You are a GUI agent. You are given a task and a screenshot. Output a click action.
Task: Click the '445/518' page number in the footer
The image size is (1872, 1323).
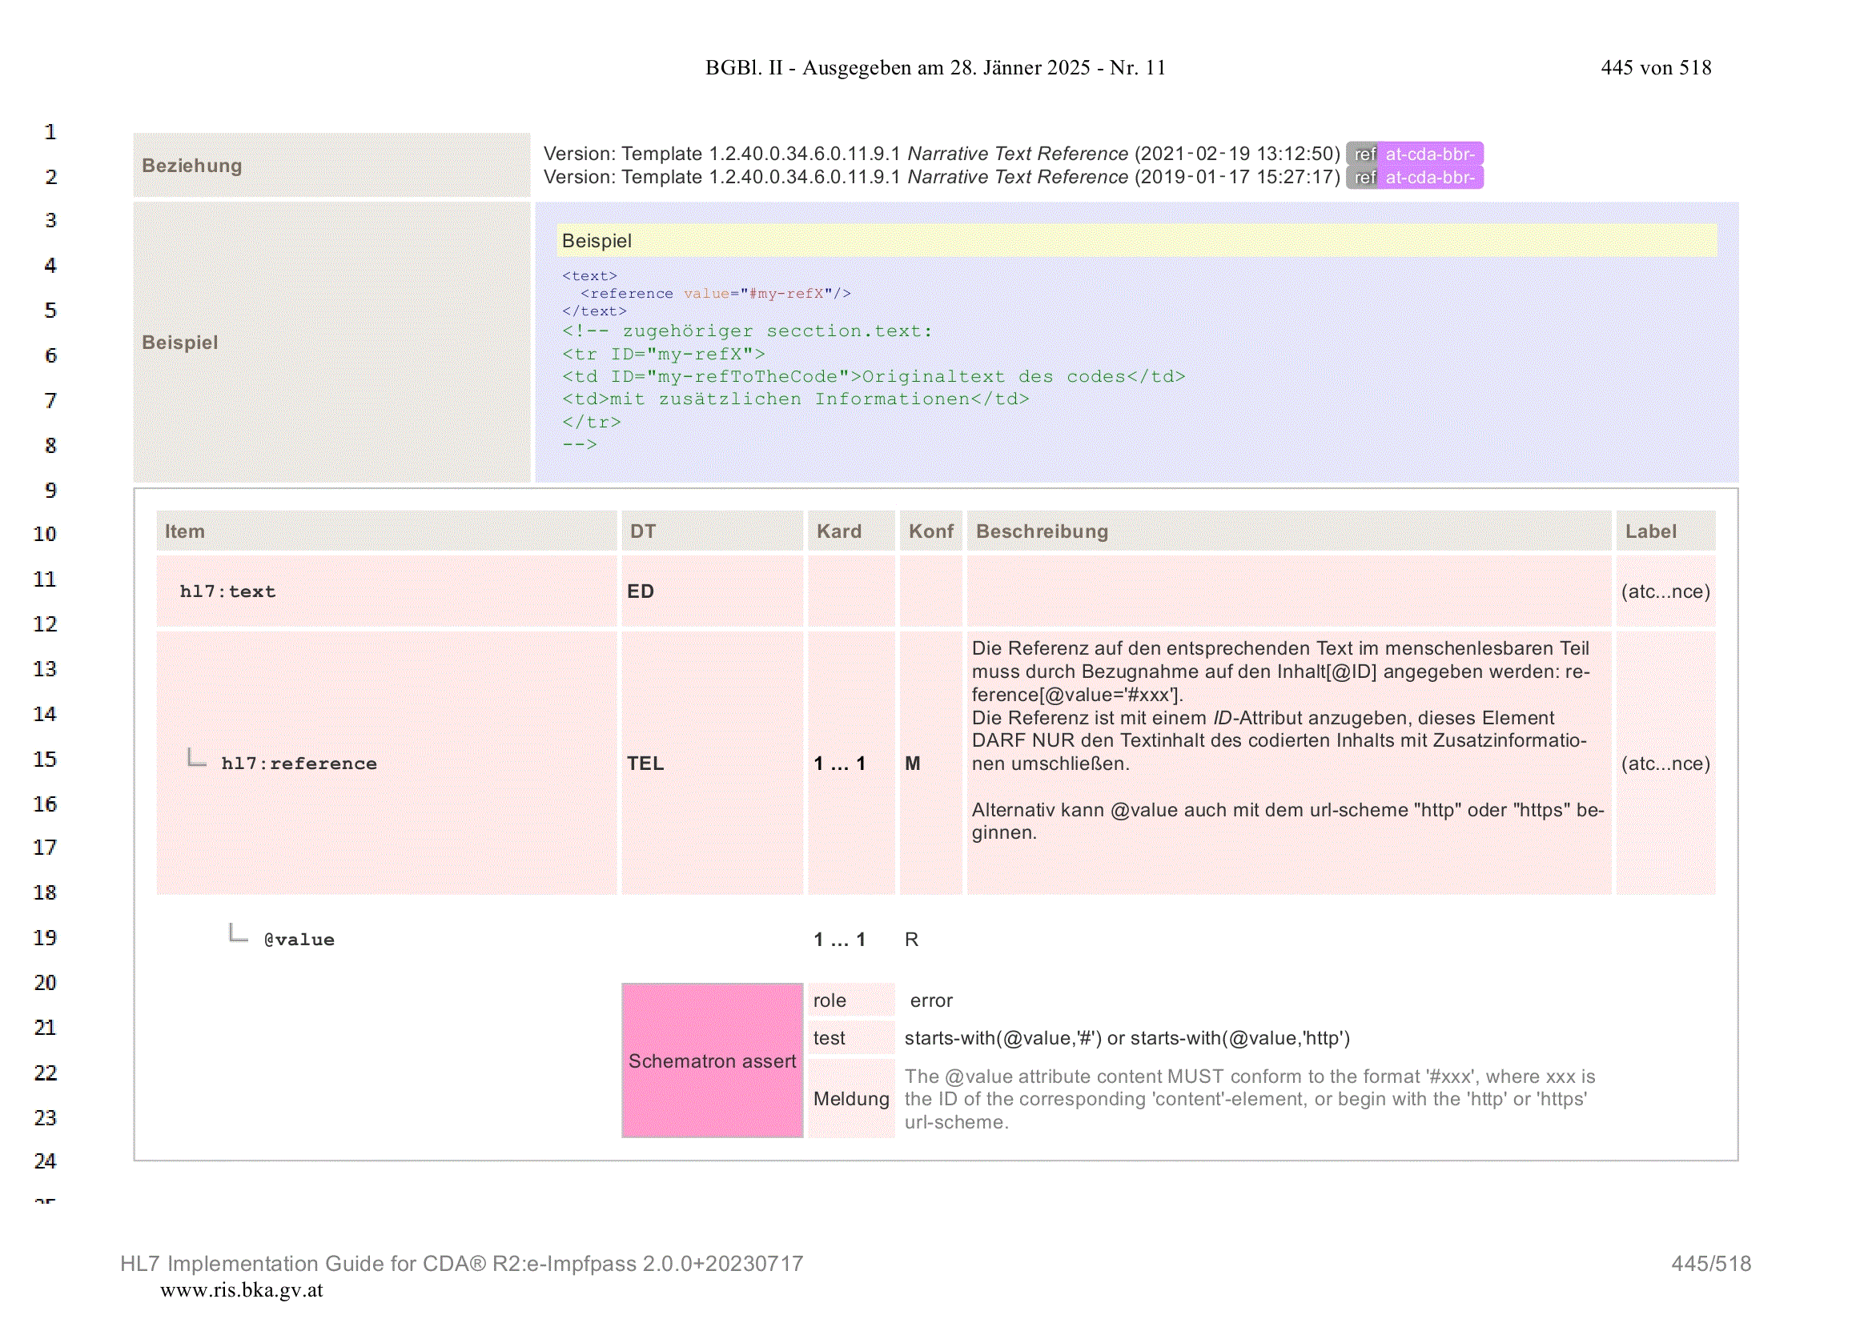pos(1710,1264)
